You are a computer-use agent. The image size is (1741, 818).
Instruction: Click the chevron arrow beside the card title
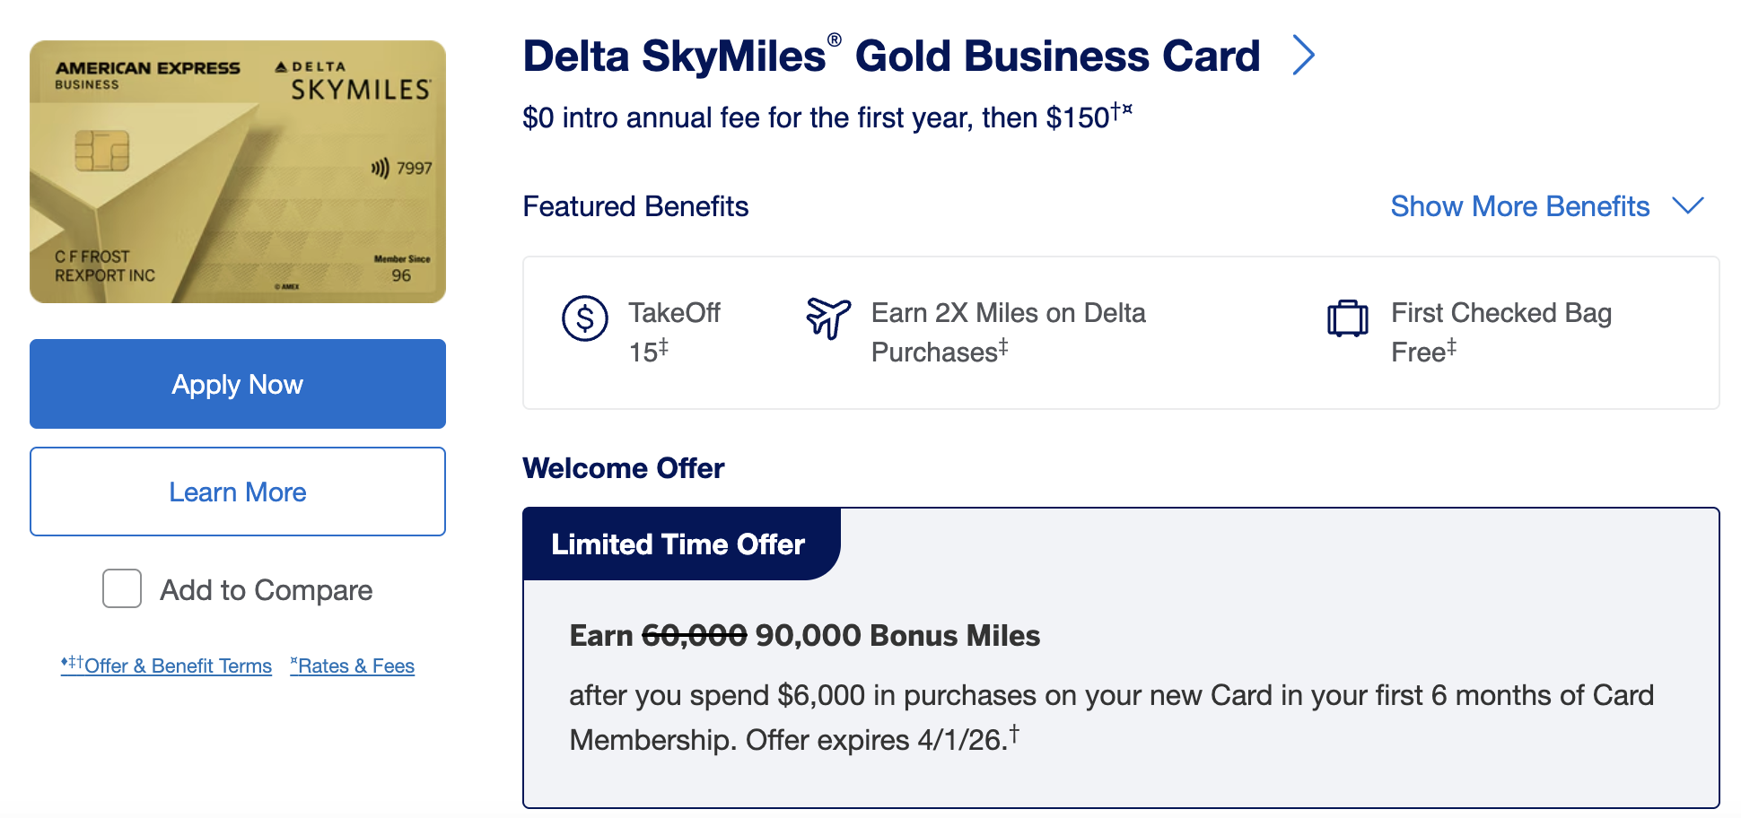1303,56
